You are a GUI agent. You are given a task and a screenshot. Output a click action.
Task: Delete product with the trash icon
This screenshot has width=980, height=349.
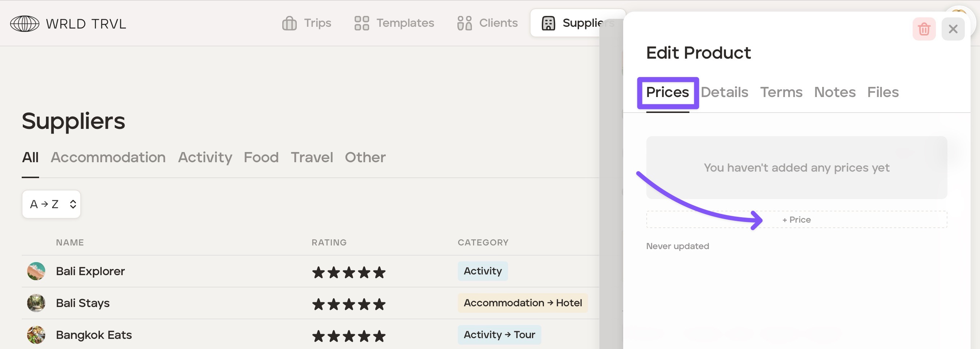click(x=924, y=29)
